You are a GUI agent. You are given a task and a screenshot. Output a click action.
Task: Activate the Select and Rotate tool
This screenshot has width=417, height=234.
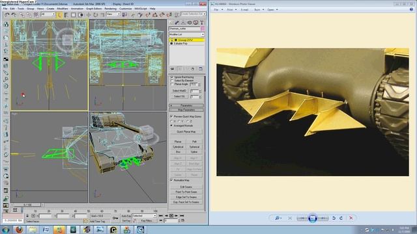(95, 15)
